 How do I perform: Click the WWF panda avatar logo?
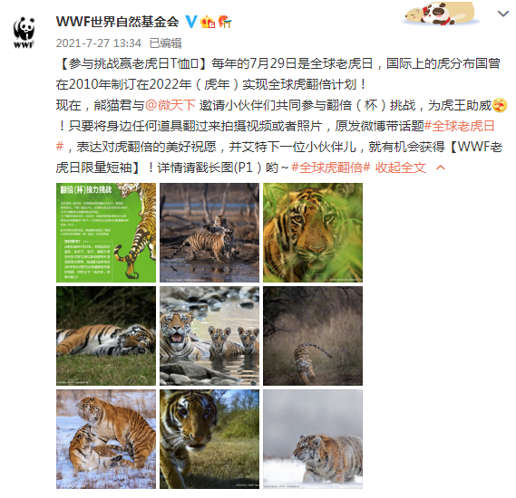point(24,33)
